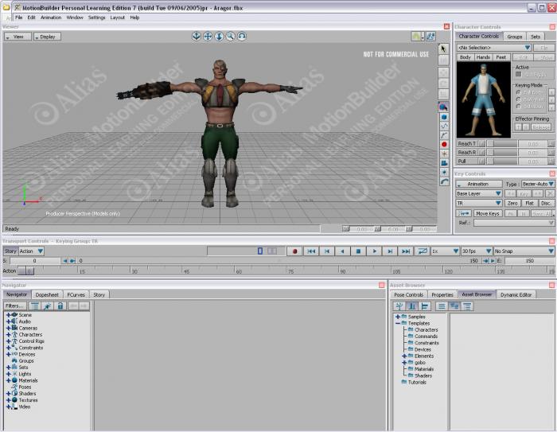Open the Bezier-Auto interpolation Type dropdown
557x432 pixels.
pos(538,184)
